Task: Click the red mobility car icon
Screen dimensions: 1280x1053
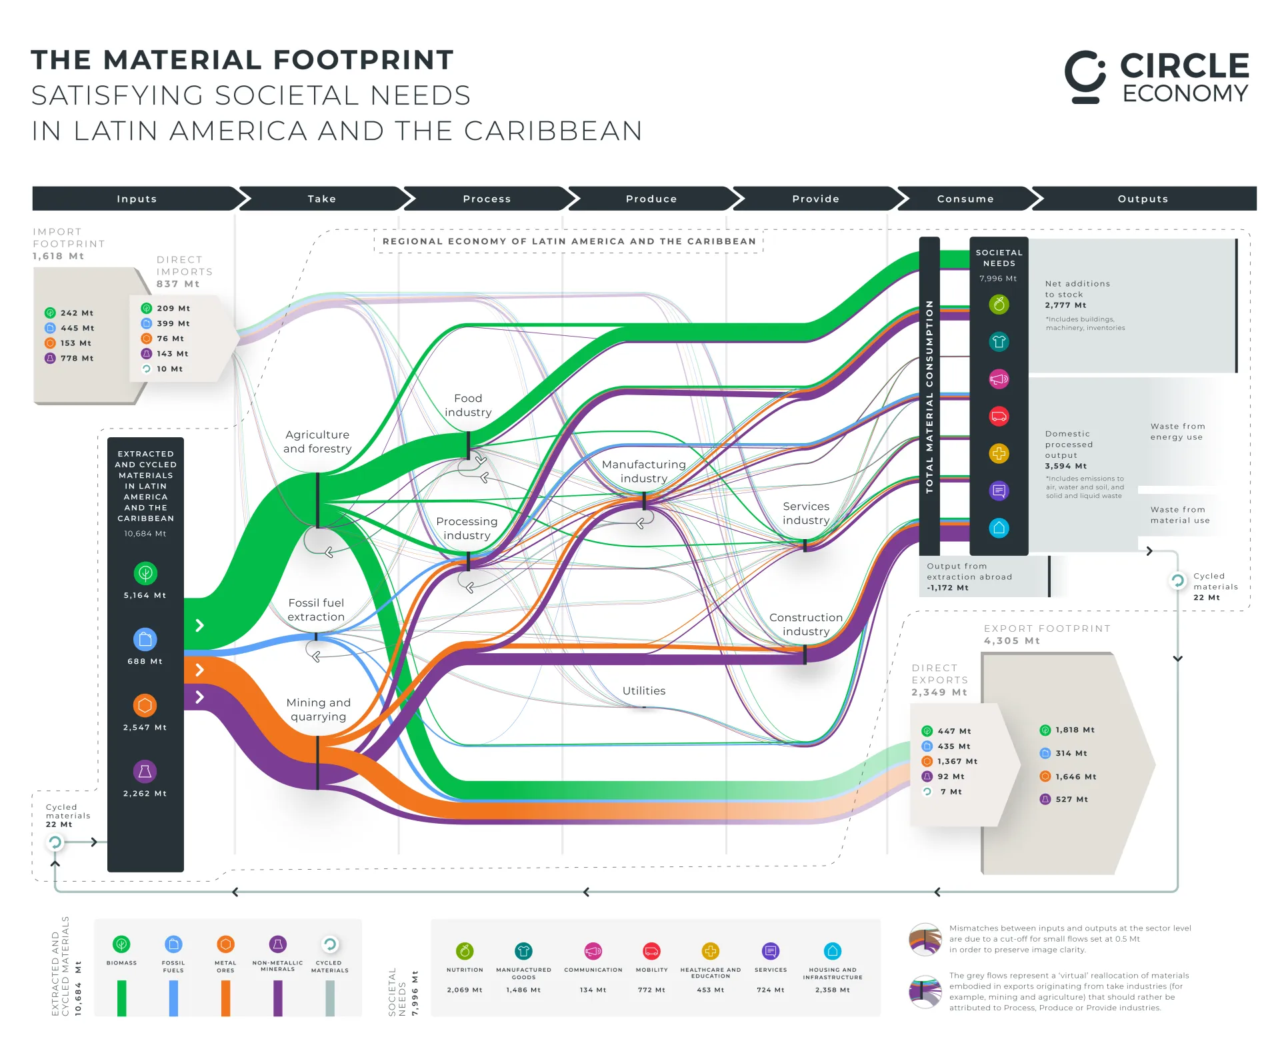Action: tap(999, 417)
